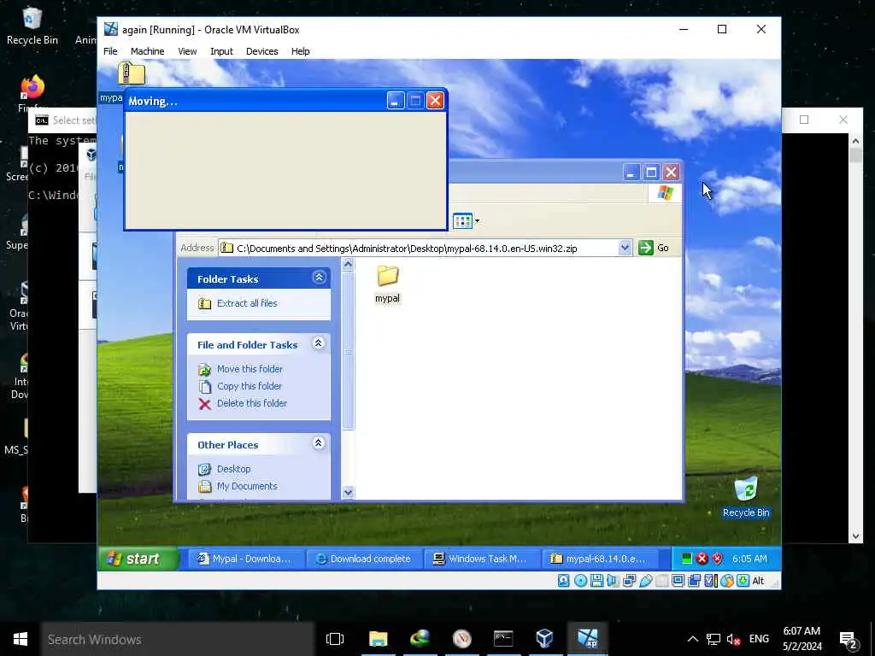875x656 pixels.
Task: Click the shared folders indicator in VirtualBox status bar
Action: 662,581
